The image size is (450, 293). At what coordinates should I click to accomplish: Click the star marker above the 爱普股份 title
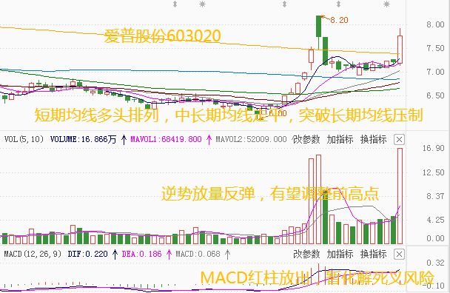(202, 4)
